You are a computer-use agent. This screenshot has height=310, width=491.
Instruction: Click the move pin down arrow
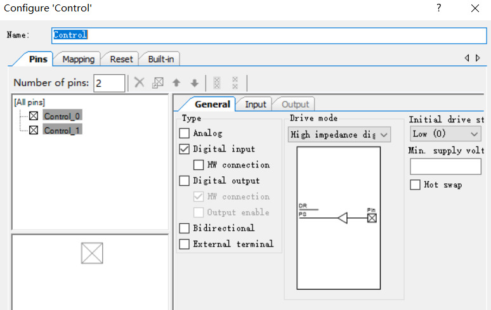195,83
